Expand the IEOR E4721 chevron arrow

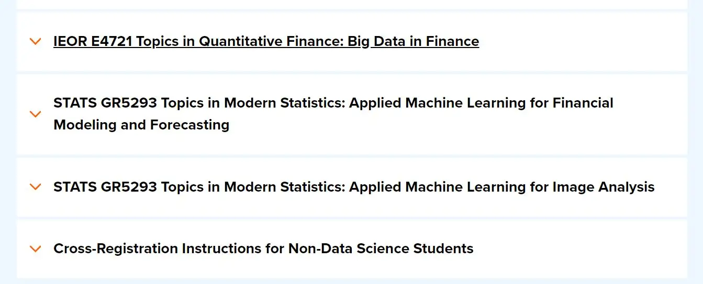click(x=36, y=41)
